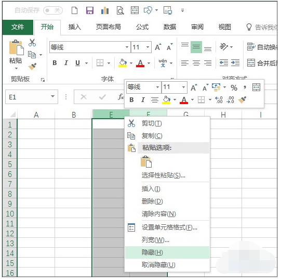Click ribbon Center align icon

click(196, 63)
